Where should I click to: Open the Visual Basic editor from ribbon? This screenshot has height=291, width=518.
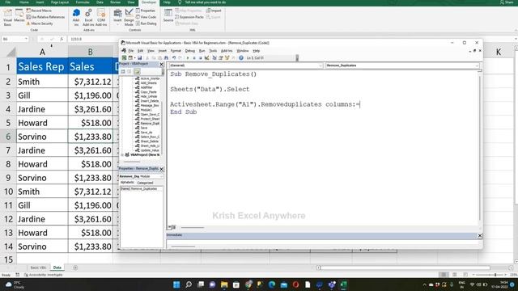(7, 17)
